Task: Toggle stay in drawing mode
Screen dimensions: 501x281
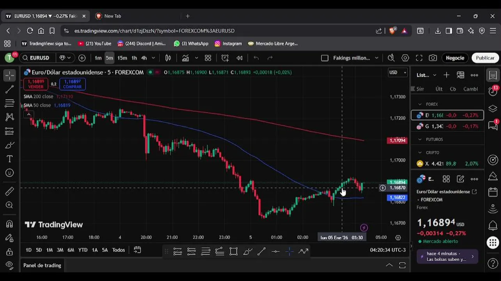Action: 10,238
